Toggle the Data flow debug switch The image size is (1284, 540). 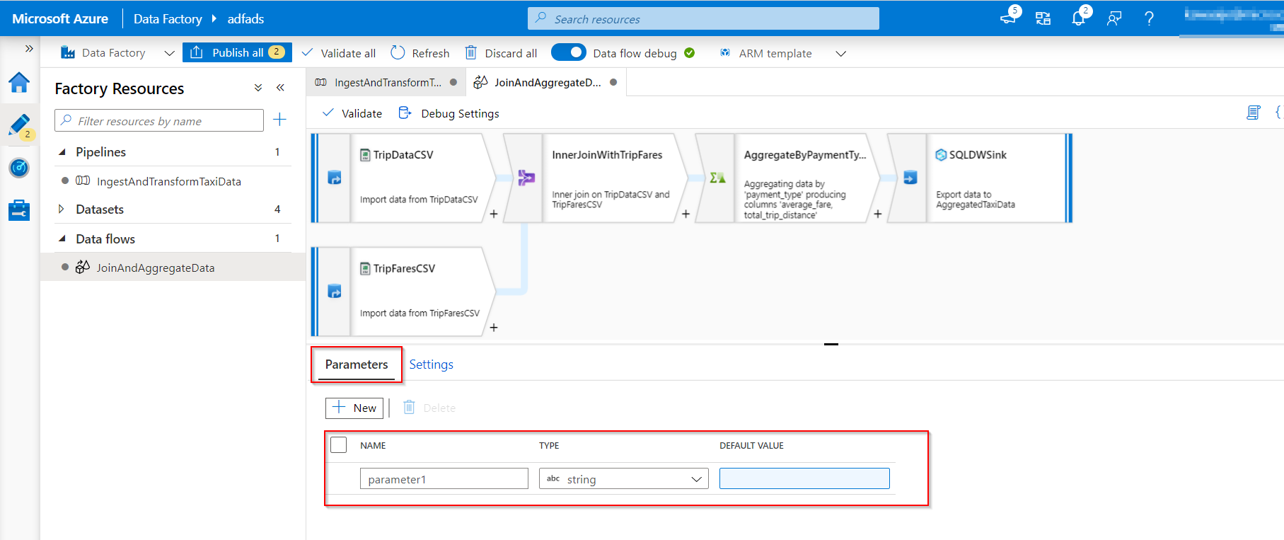[x=568, y=53]
